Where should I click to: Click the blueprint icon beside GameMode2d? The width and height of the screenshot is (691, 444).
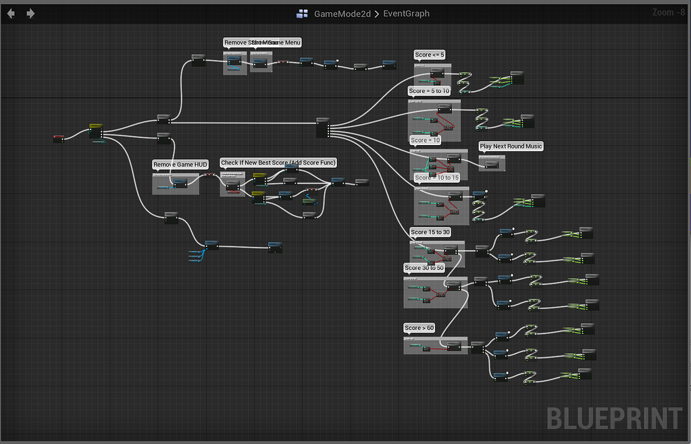click(303, 13)
